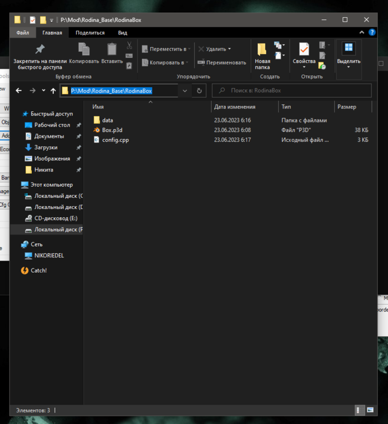This screenshot has width=388, height=424.
Task: Open Загрузки in navigation pane
Action: 46,147
